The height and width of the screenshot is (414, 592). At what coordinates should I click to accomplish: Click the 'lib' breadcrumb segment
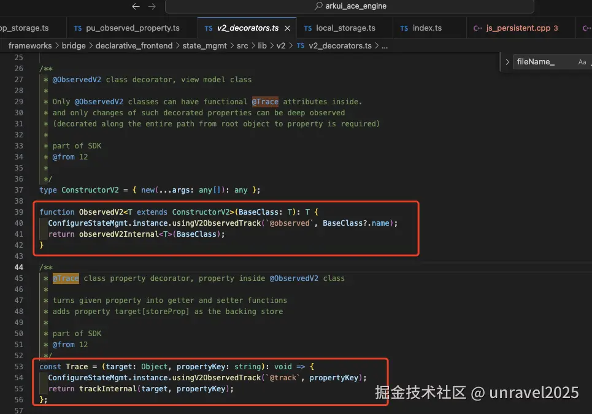tap(262, 45)
